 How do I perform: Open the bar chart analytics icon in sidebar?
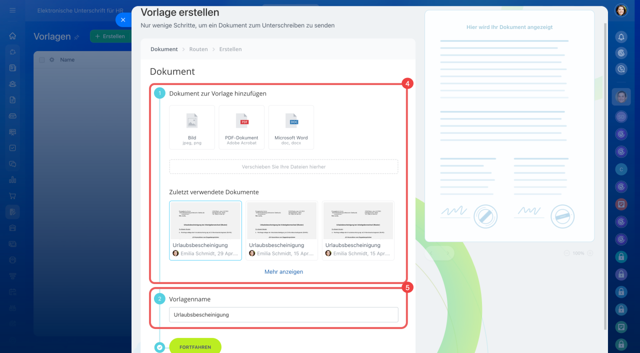[12, 180]
